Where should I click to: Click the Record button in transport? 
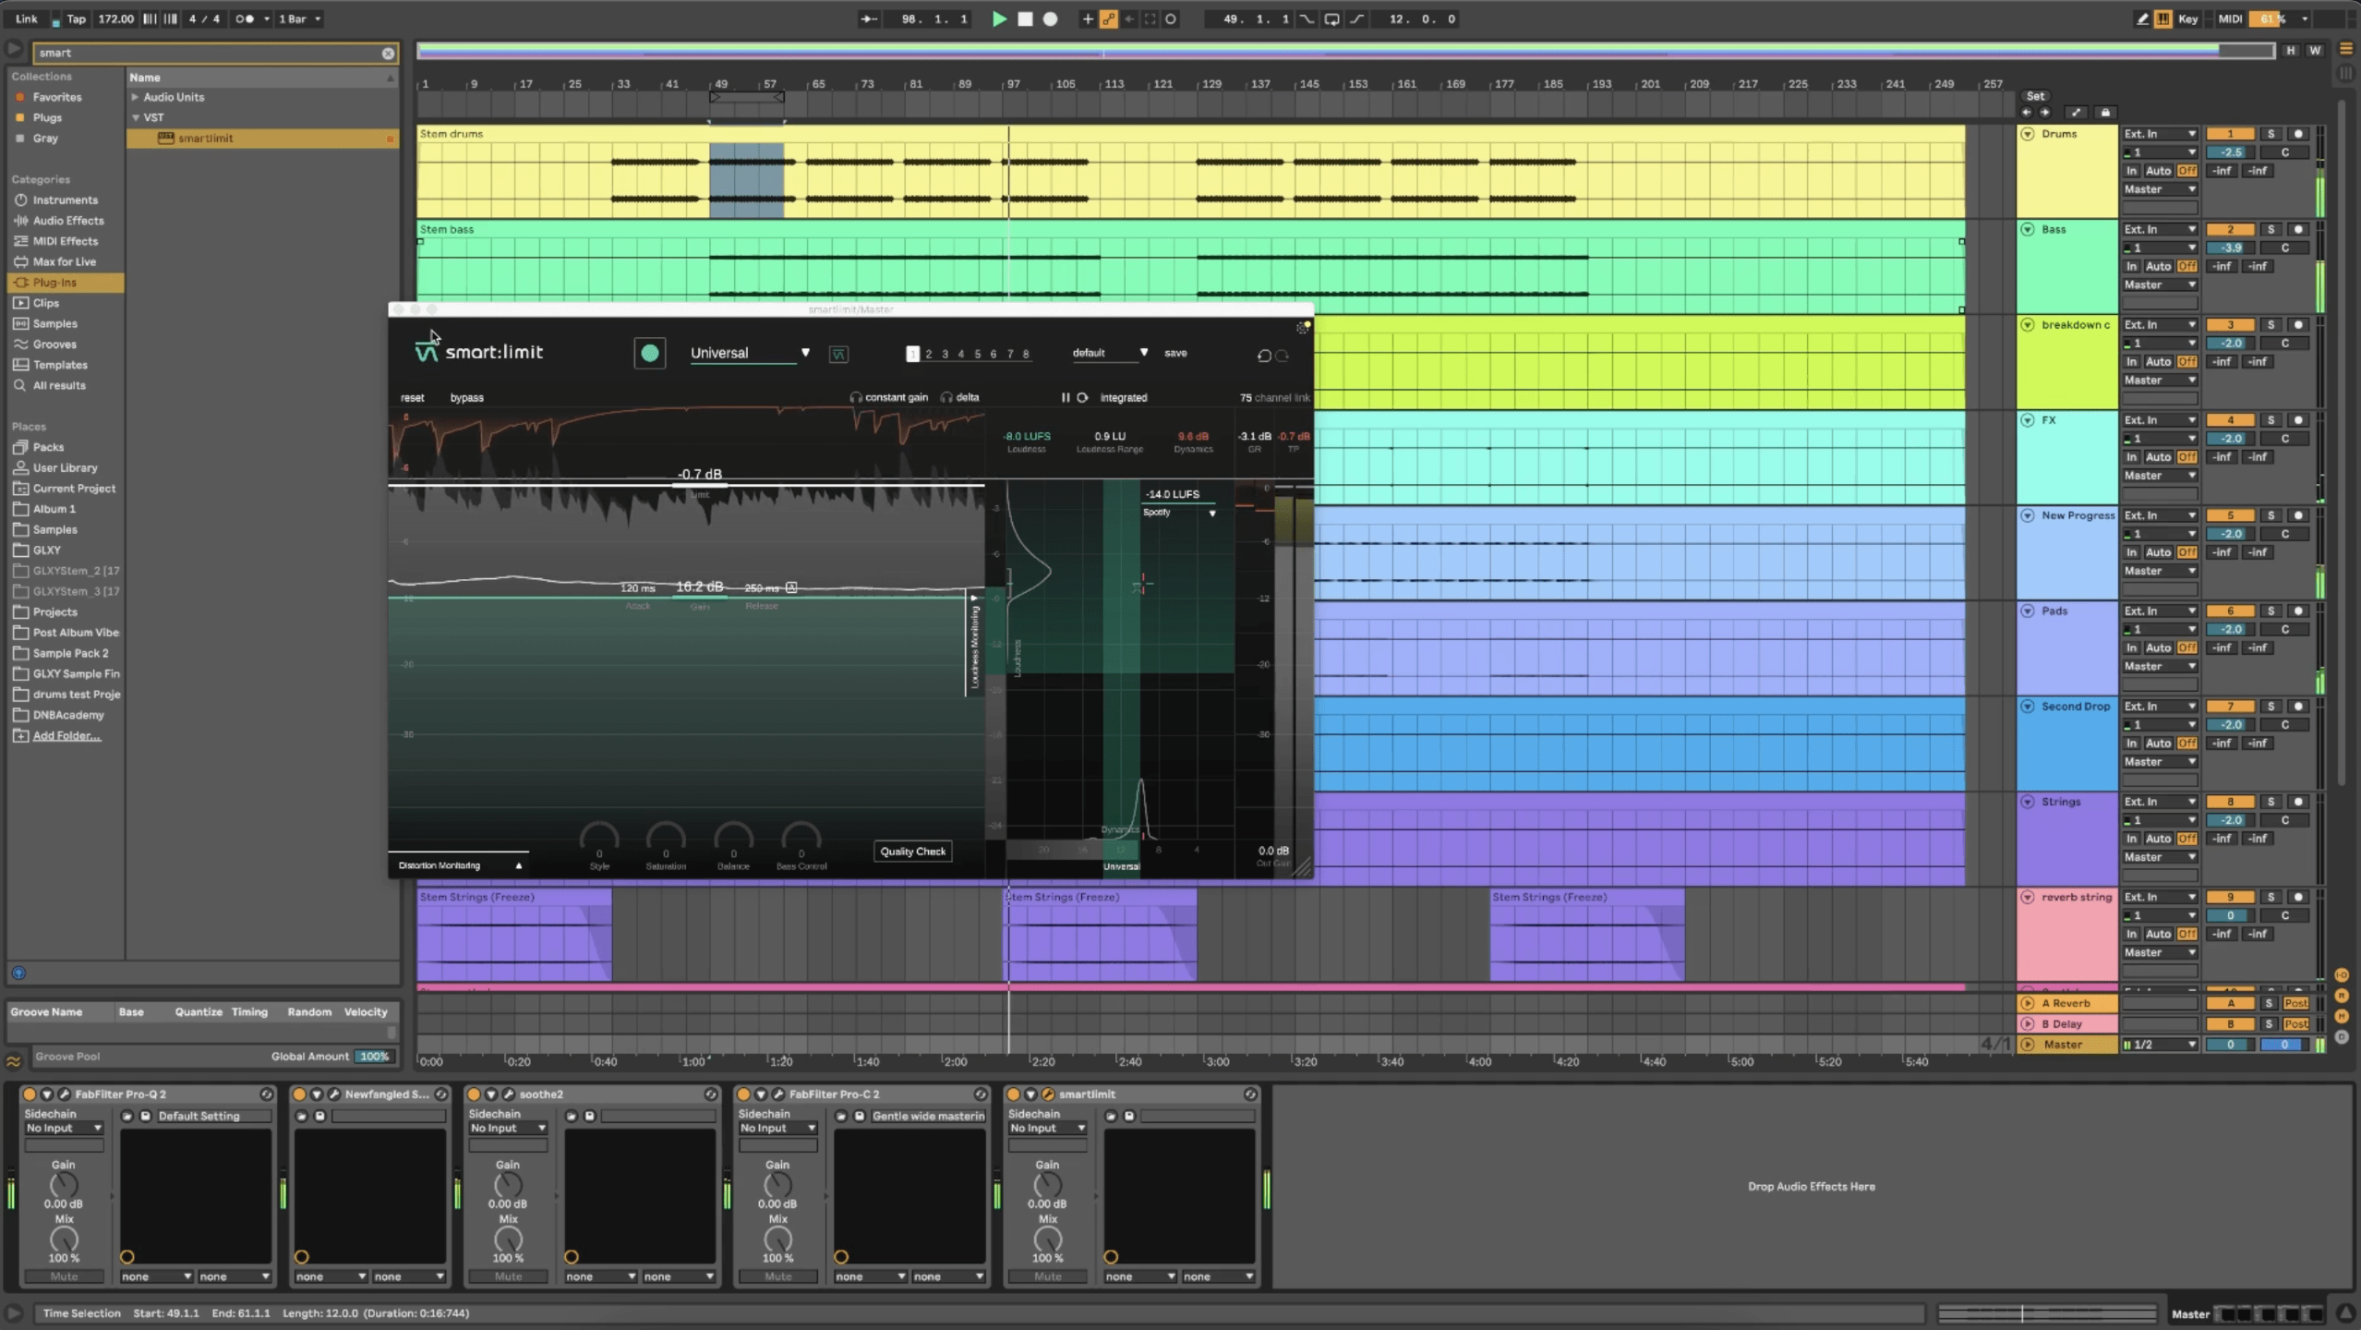click(x=1050, y=18)
